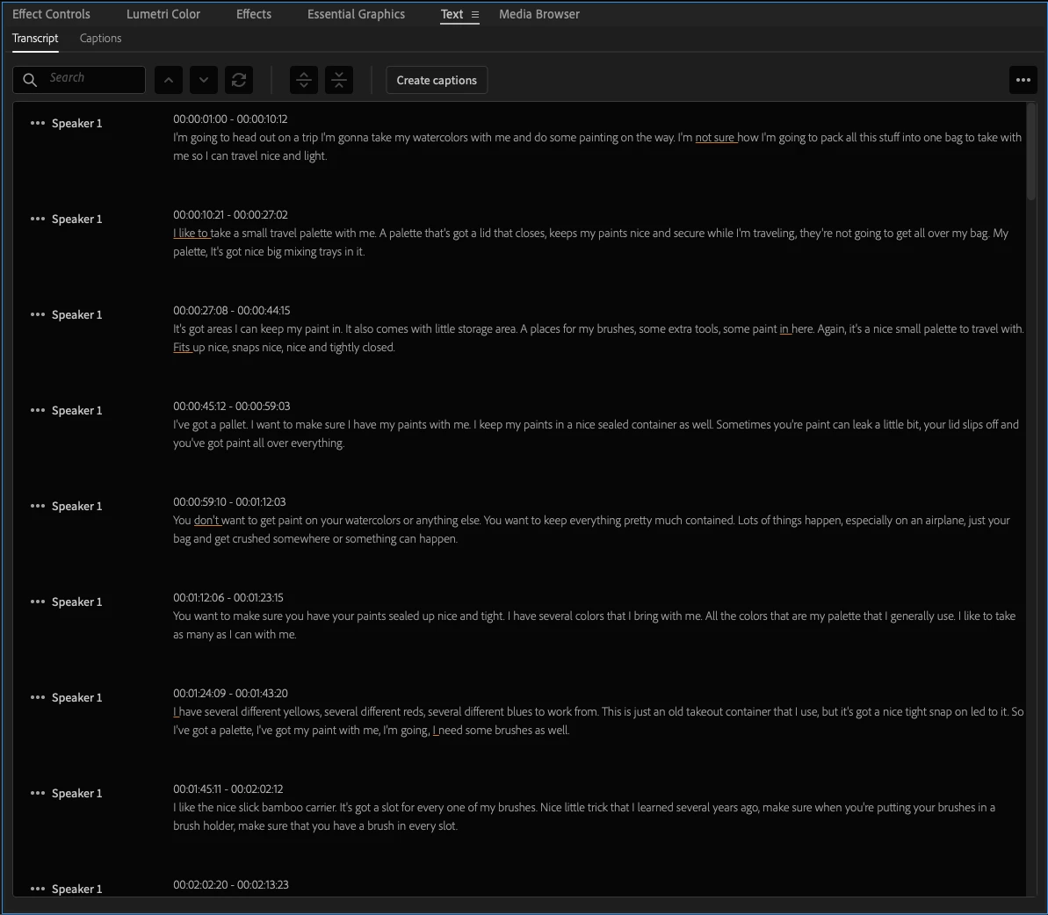Click Speaker 1 label at 00:00:01:00
The width and height of the screenshot is (1048, 915).
76,123
